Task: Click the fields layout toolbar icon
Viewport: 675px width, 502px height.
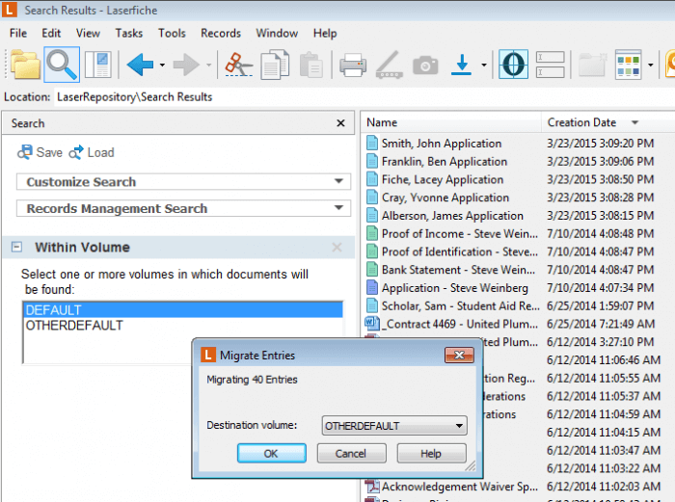Action: [x=551, y=65]
